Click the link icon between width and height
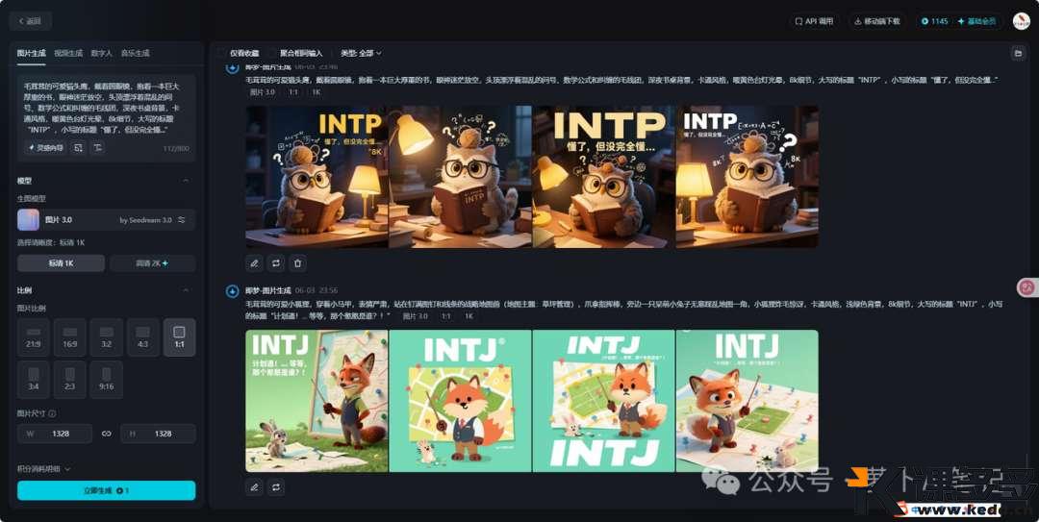The width and height of the screenshot is (1039, 522). (107, 434)
